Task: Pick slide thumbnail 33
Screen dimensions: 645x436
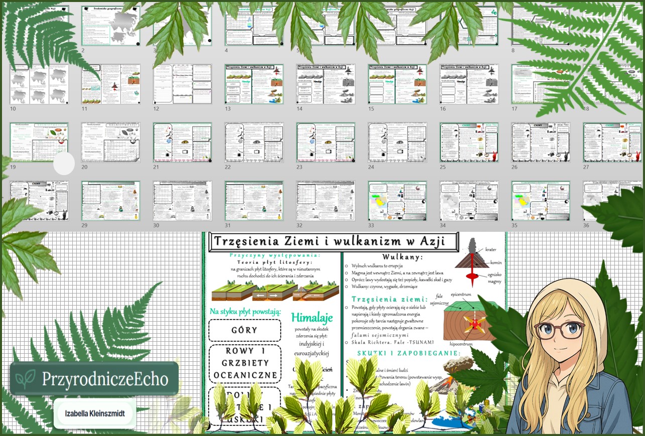Action: (397, 201)
